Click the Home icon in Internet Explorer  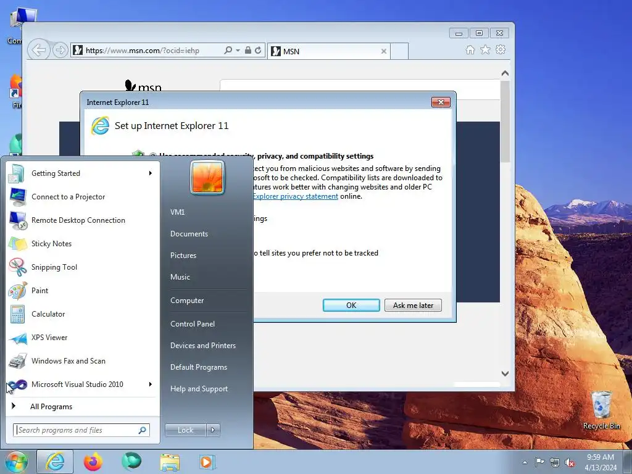[x=470, y=50]
